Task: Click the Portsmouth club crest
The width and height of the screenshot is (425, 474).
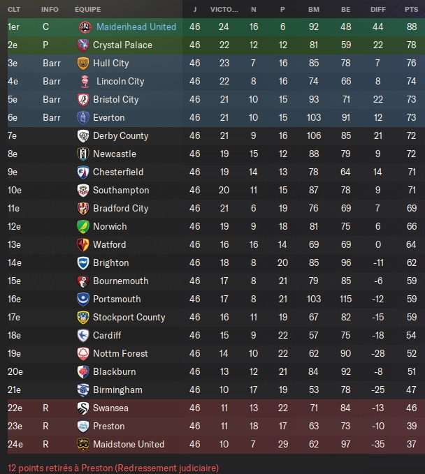Action: 83,299
